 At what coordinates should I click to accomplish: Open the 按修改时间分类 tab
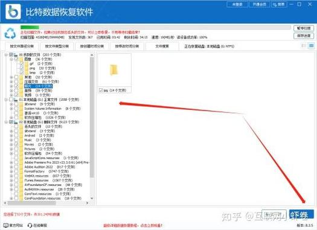pos(127,46)
